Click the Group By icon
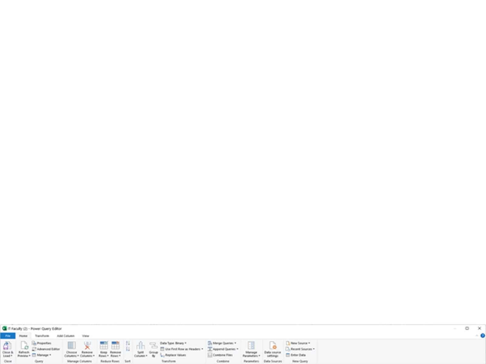The image size is (486, 364). point(153,346)
